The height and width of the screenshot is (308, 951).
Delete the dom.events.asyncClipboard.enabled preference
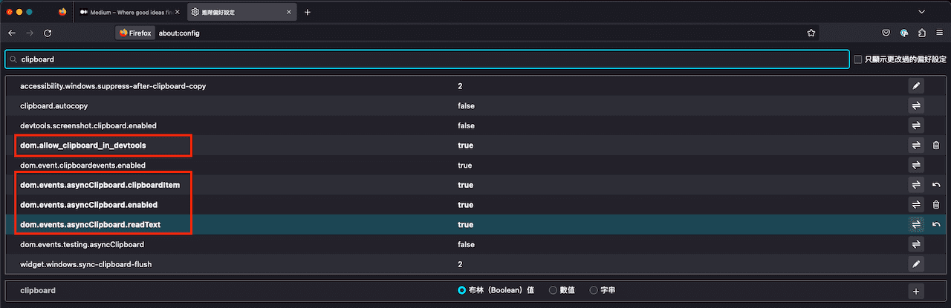(936, 205)
